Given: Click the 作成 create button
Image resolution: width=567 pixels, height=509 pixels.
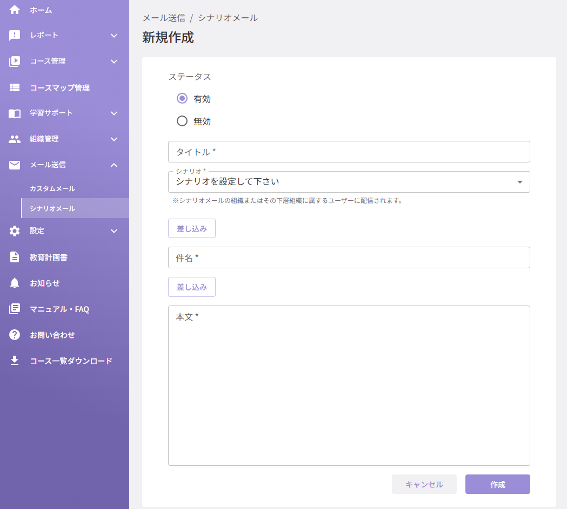Looking at the screenshot, I should tap(498, 485).
